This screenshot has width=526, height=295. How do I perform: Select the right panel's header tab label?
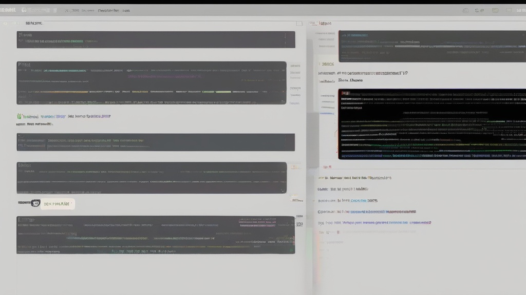pos(325,23)
